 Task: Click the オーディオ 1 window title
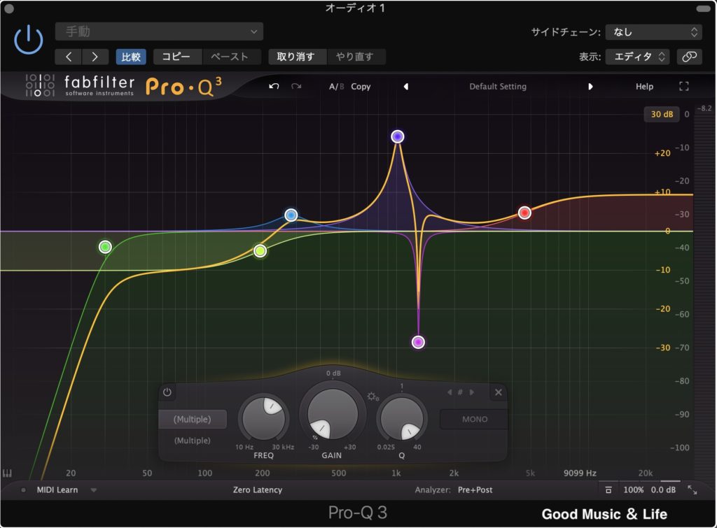pyautogui.click(x=355, y=8)
